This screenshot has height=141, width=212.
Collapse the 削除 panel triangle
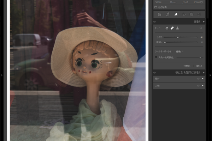204,22
